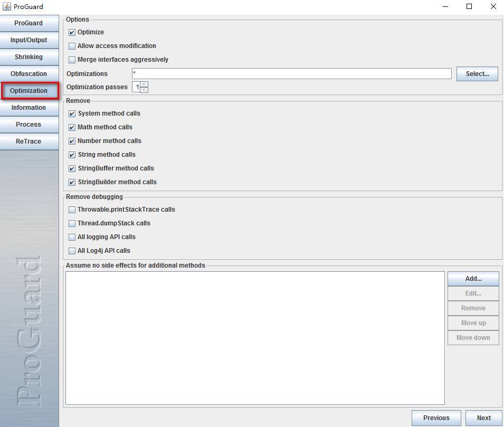Click the ProGuard Java icon in title bar
The height and width of the screenshot is (427, 504).
pyautogui.click(x=6, y=6)
